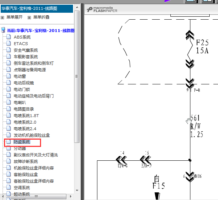Select the 电动后视镜 entry

pos(24,83)
